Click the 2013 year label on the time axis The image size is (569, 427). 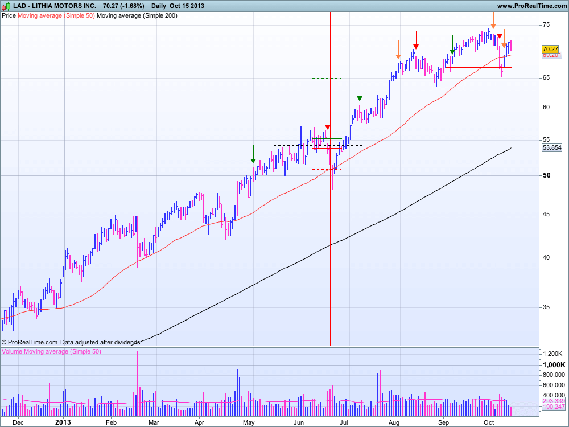click(x=62, y=422)
